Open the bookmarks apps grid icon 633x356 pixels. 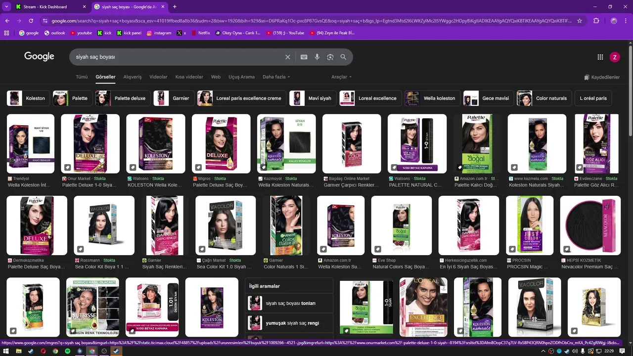(6, 33)
